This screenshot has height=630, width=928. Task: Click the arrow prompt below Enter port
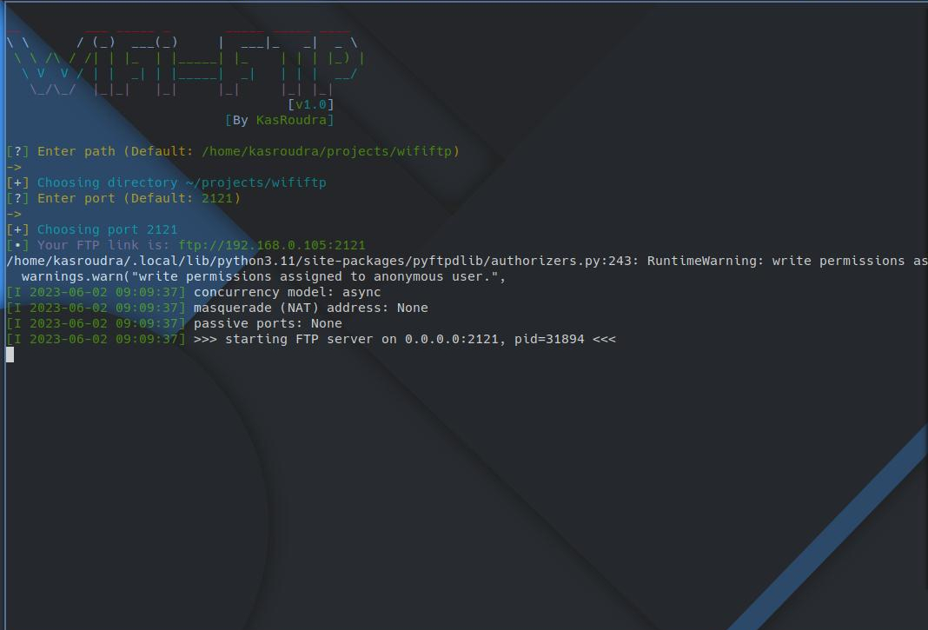pos(14,214)
